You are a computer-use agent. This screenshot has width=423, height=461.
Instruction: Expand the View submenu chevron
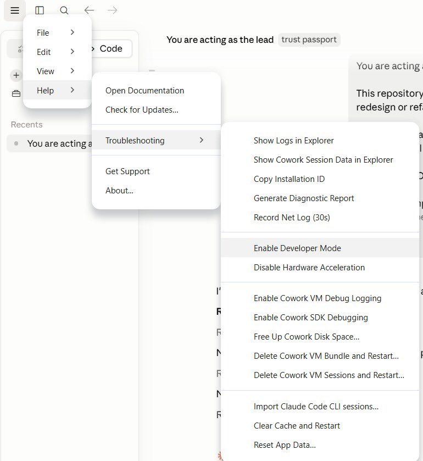coord(73,70)
